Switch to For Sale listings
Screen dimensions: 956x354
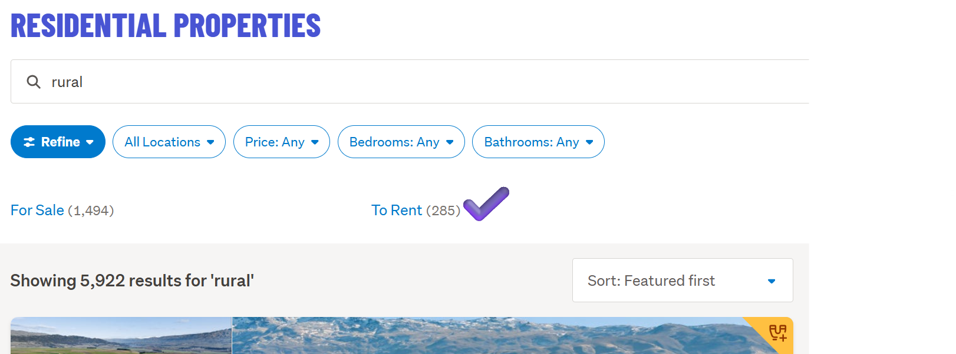(x=38, y=210)
